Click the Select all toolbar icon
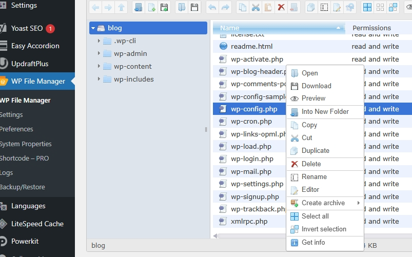412x257 pixels. (367, 7)
